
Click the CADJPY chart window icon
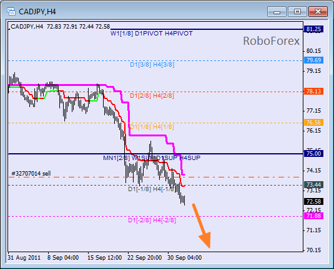11,11
